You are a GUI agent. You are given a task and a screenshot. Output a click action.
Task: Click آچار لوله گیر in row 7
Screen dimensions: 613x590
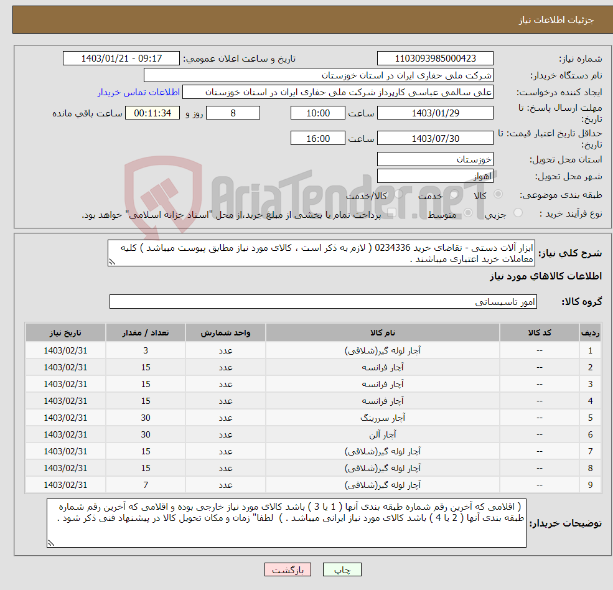[383, 452]
